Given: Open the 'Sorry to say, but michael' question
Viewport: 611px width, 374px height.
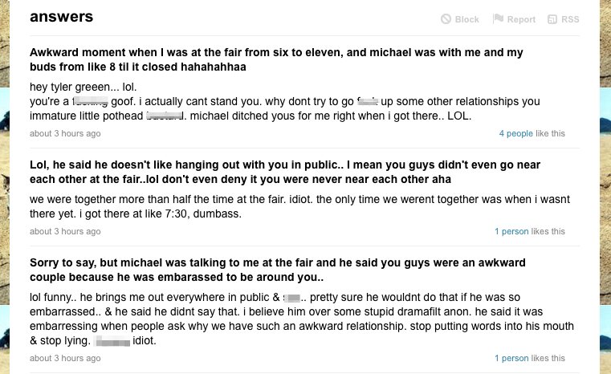Looking at the screenshot, I should [278, 270].
